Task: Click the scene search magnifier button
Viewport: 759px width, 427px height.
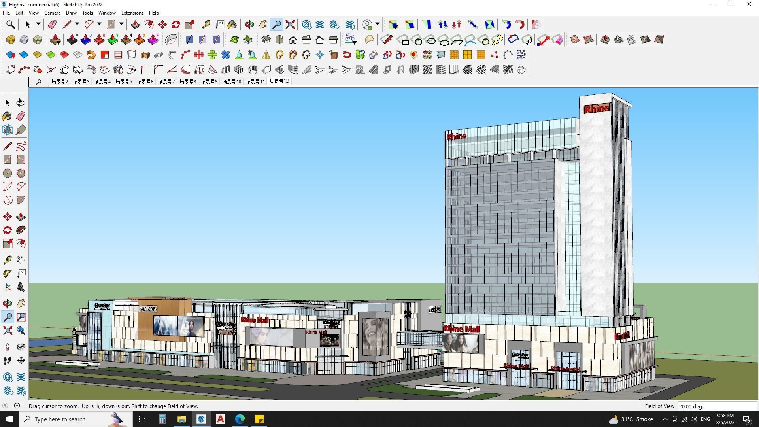Action: [x=38, y=82]
